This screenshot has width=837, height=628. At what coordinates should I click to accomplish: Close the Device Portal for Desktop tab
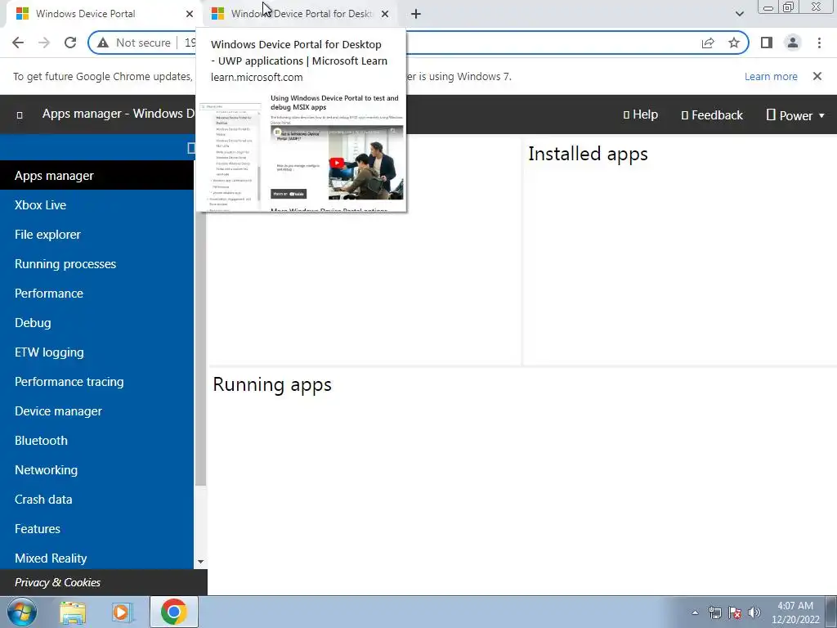pos(385,14)
